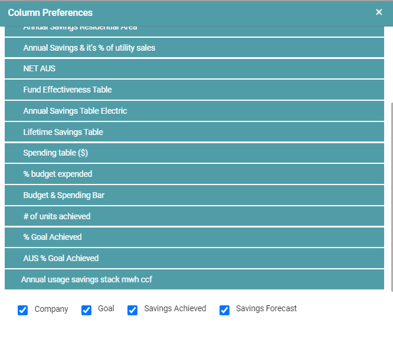393x346 pixels.
Task: Expand Annual Savings Residential Area row
Action: point(194,31)
